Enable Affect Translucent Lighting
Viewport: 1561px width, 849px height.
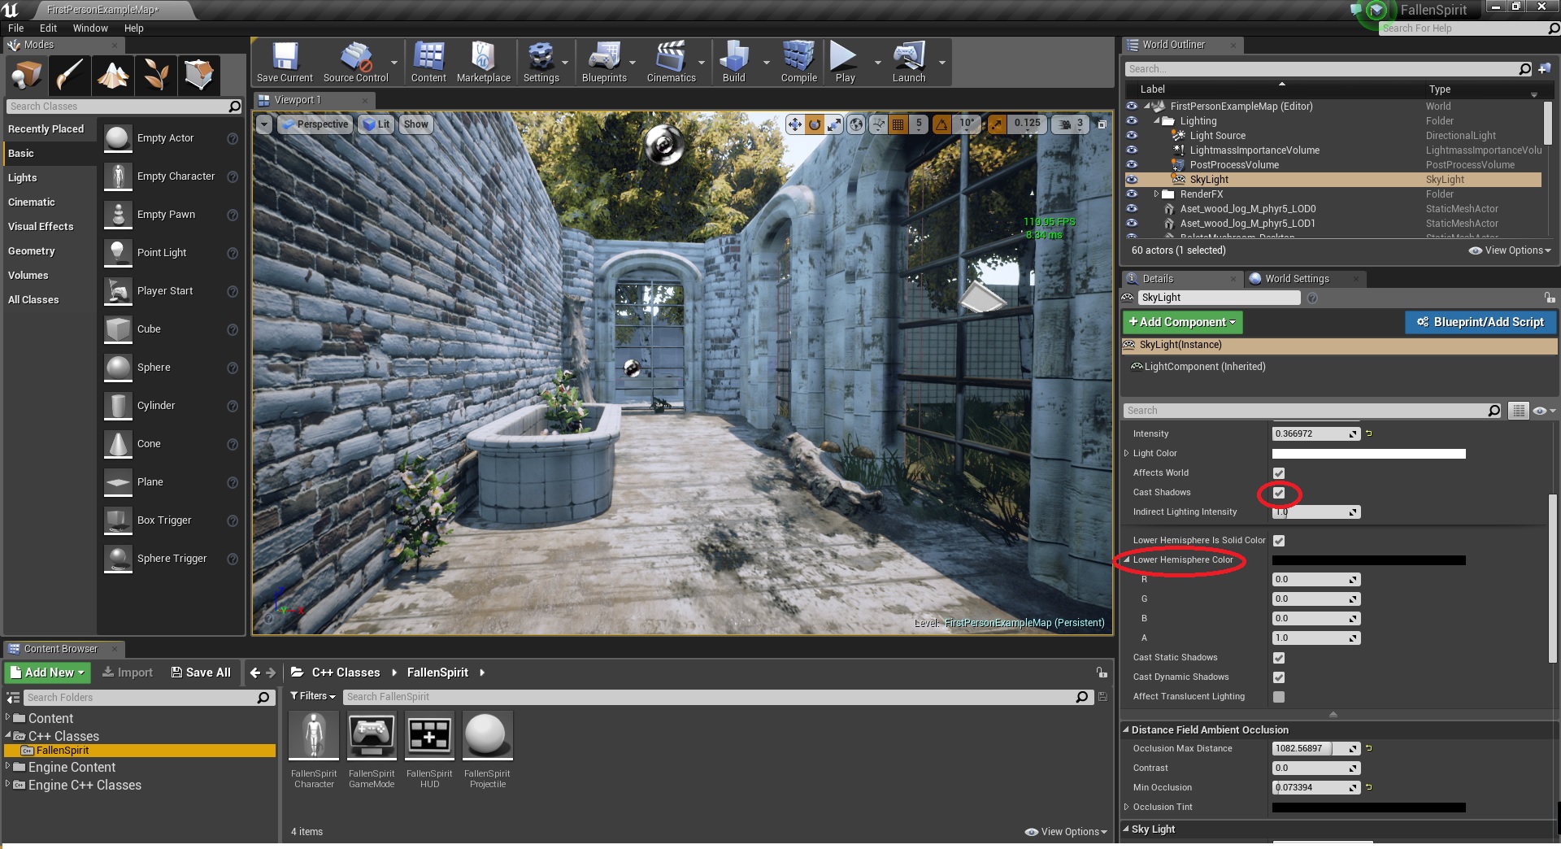click(x=1279, y=696)
